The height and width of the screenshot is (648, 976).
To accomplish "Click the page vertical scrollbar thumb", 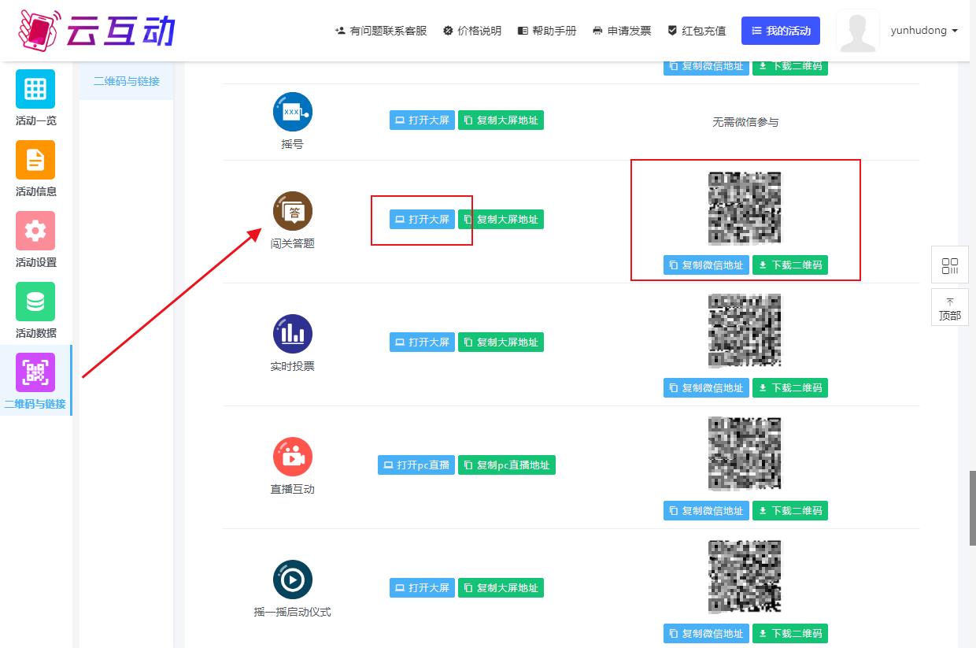I will pos(973,508).
